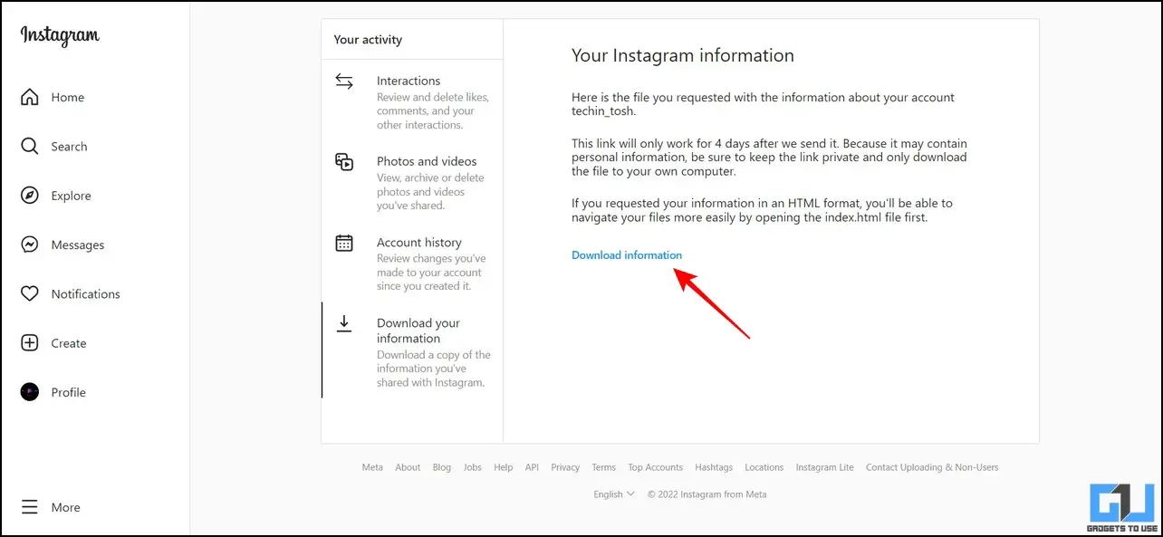Switch to Photos and videos section
1163x537 pixels.
click(412, 182)
